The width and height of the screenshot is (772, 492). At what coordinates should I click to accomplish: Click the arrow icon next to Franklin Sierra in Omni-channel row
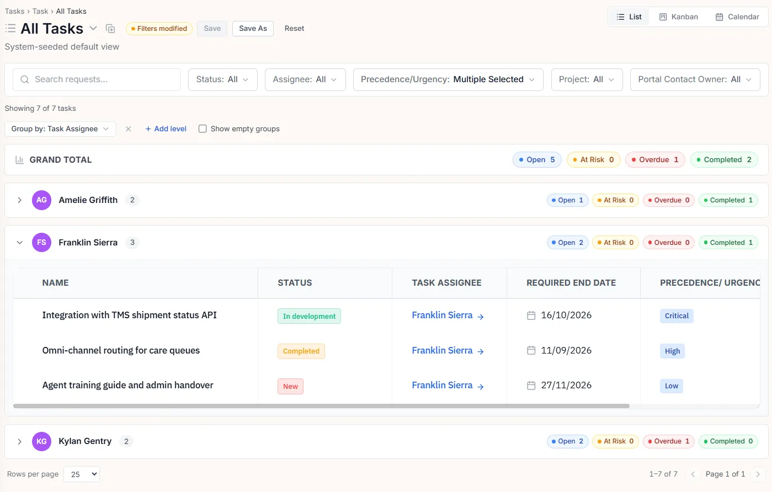[481, 351]
